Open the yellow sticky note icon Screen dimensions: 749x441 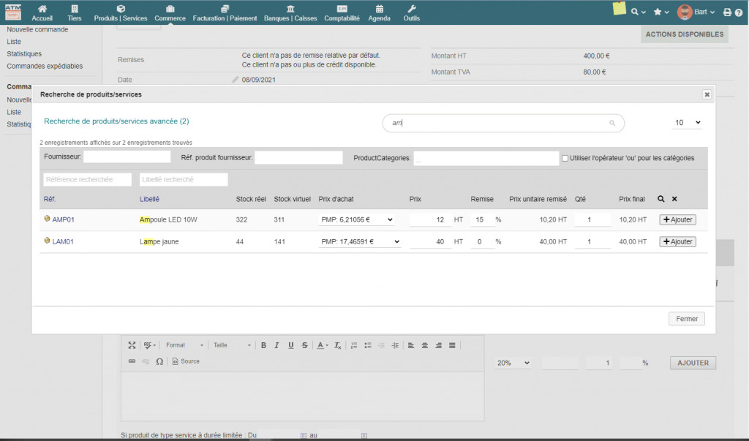point(620,10)
